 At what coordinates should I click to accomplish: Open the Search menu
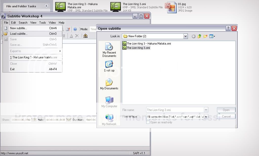[23, 23]
